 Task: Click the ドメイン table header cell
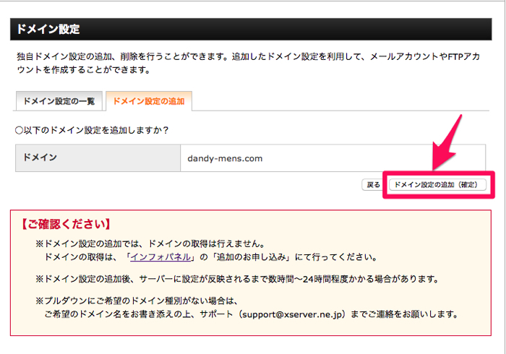(x=98, y=157)
